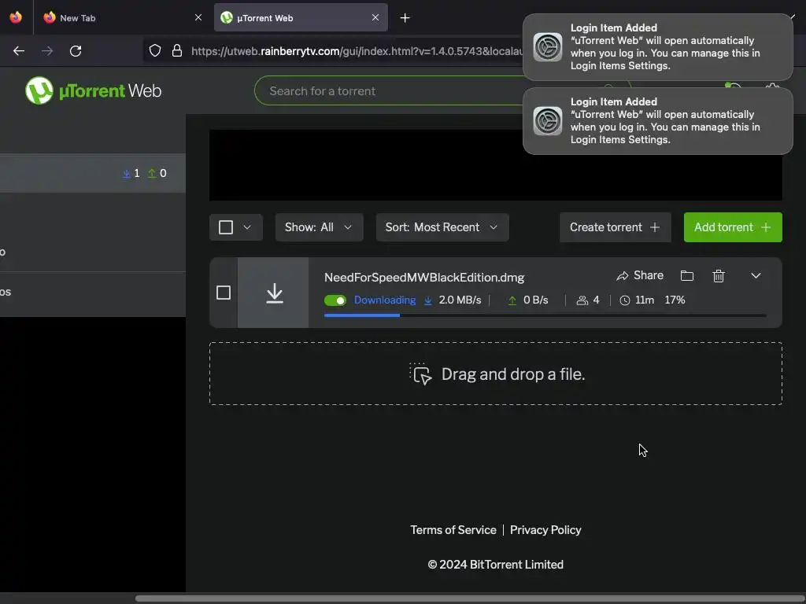Click the © 2024 BitTorrent Limited text
This screenshot has height=604, width=806.
coord(496,565)
